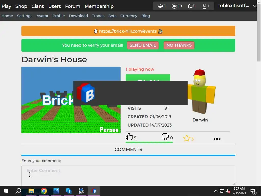Click the thumbs up like icon
The width and height of the screenshot is (261, 196).
pyautogui.click(x=129, y=137)
